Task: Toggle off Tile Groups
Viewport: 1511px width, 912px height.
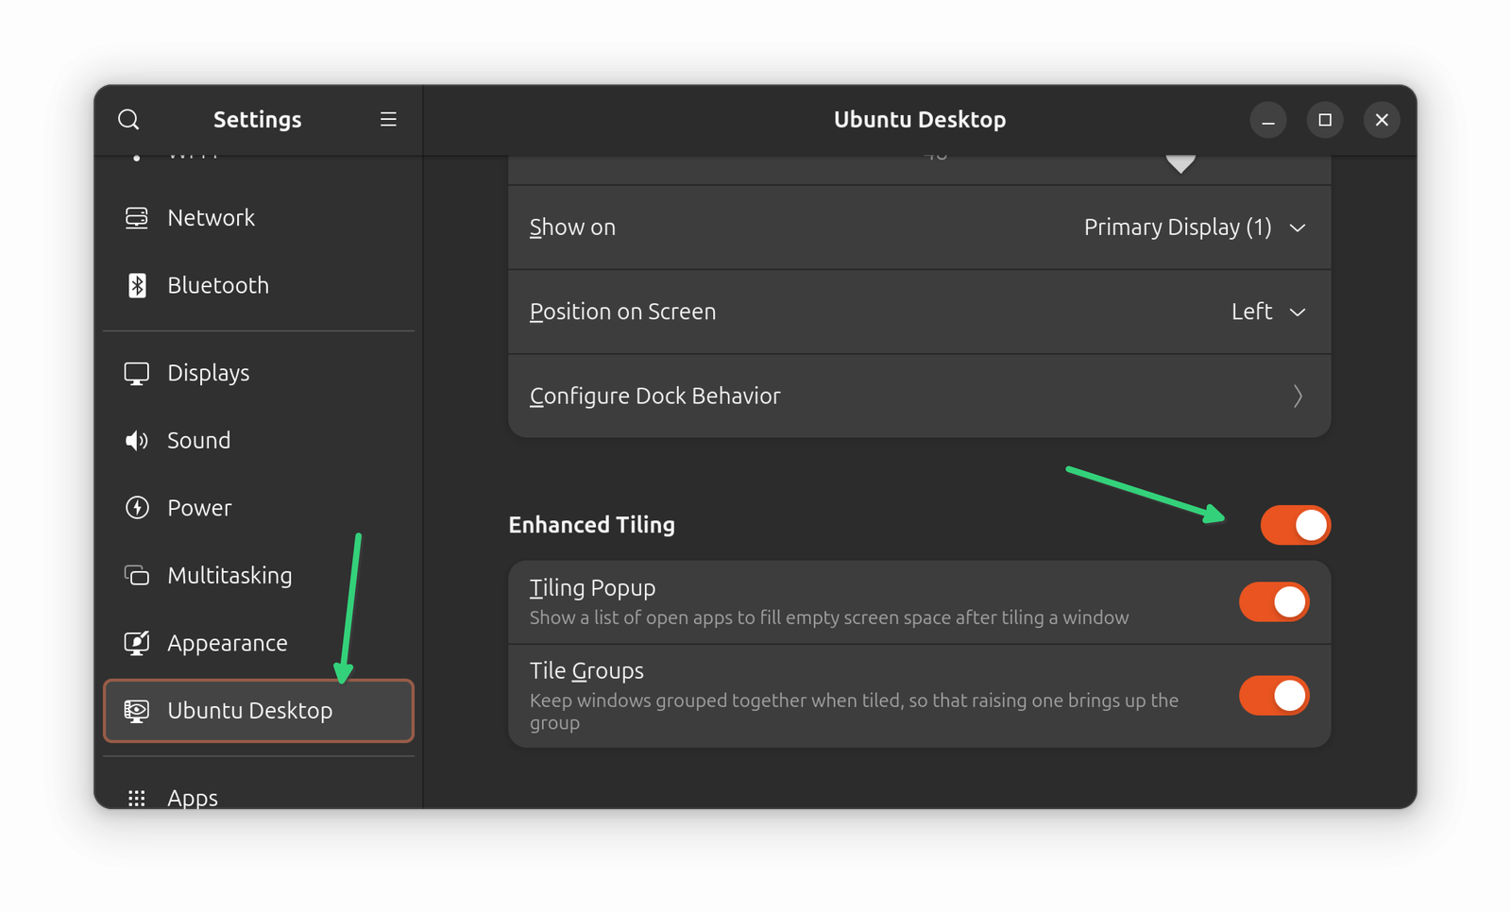Action: [x=1273, y=696]
